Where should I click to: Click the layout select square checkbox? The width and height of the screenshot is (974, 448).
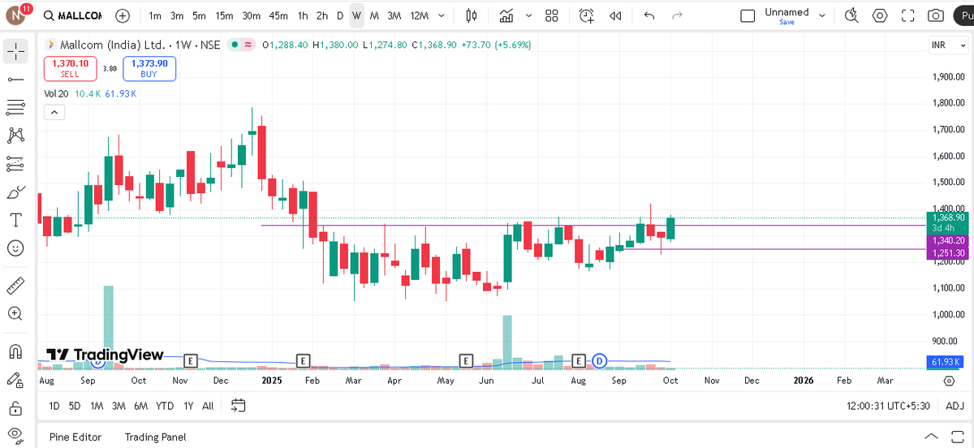[748, 15]
